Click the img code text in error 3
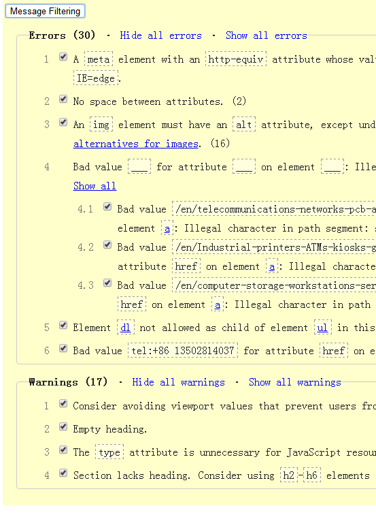The width and height of the screenshot is (376, 517). [101, 125]
